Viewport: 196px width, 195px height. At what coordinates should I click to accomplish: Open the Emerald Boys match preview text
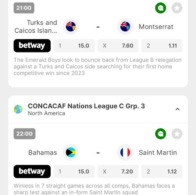click(x=98, y=67)
